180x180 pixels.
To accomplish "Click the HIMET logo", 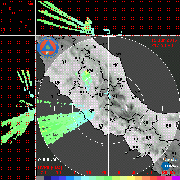I will (x=170, y=166).
